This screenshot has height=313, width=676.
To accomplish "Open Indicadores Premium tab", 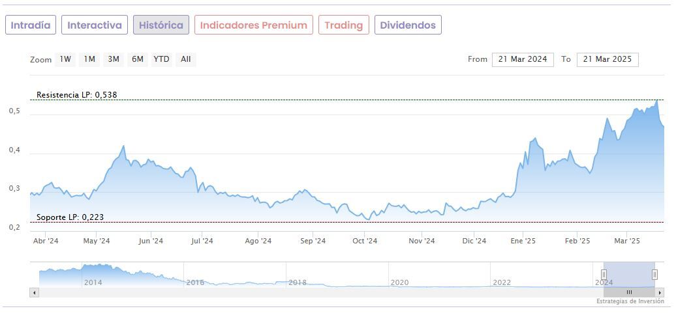I will point(253,25).
